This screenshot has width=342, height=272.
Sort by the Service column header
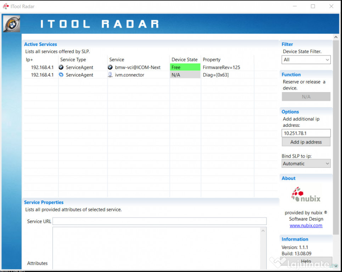(139, 59)
